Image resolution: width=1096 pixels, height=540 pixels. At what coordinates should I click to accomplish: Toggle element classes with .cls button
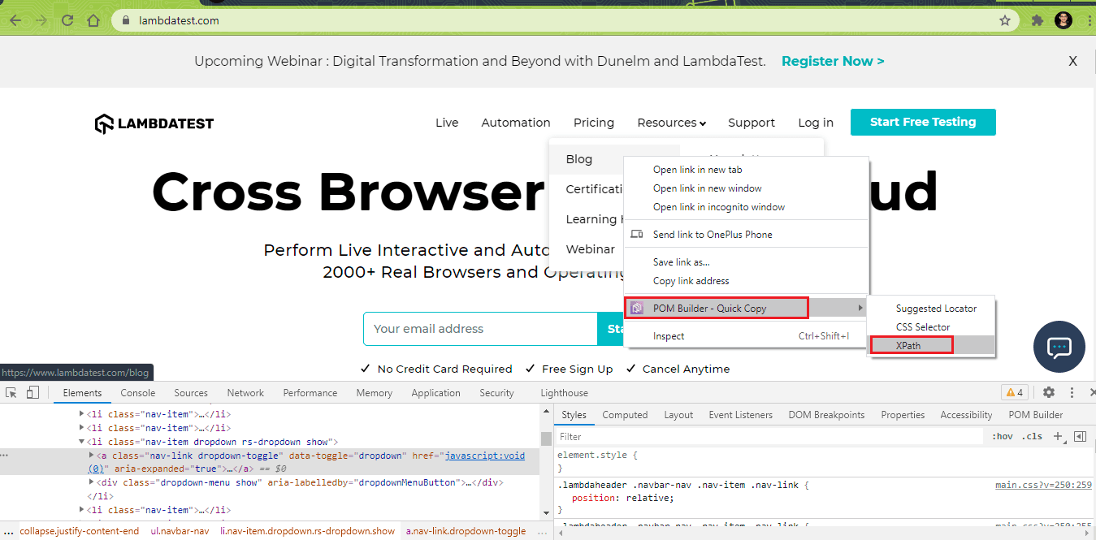tap(1033, 436)
